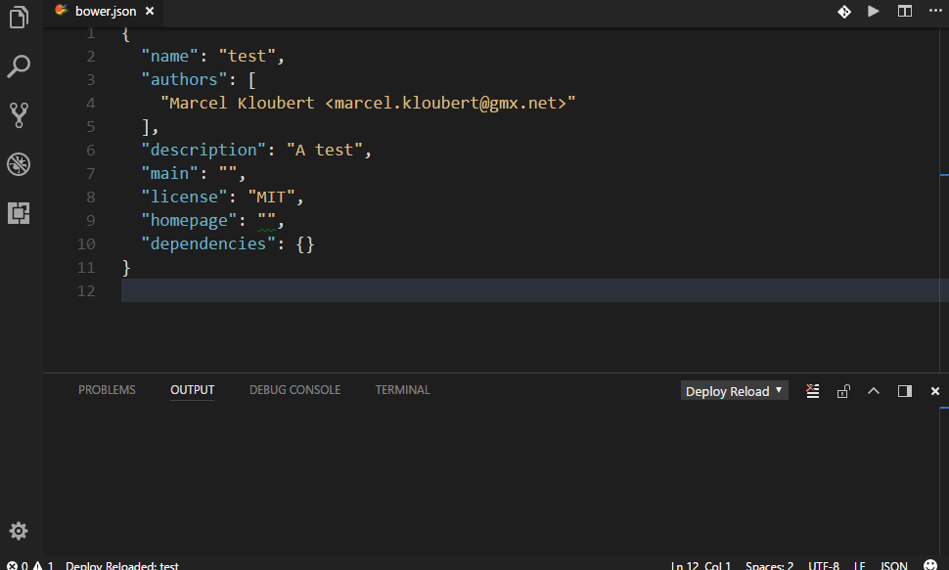
Task: Change indentation via Spaces: 2
Action: point(769,565)
